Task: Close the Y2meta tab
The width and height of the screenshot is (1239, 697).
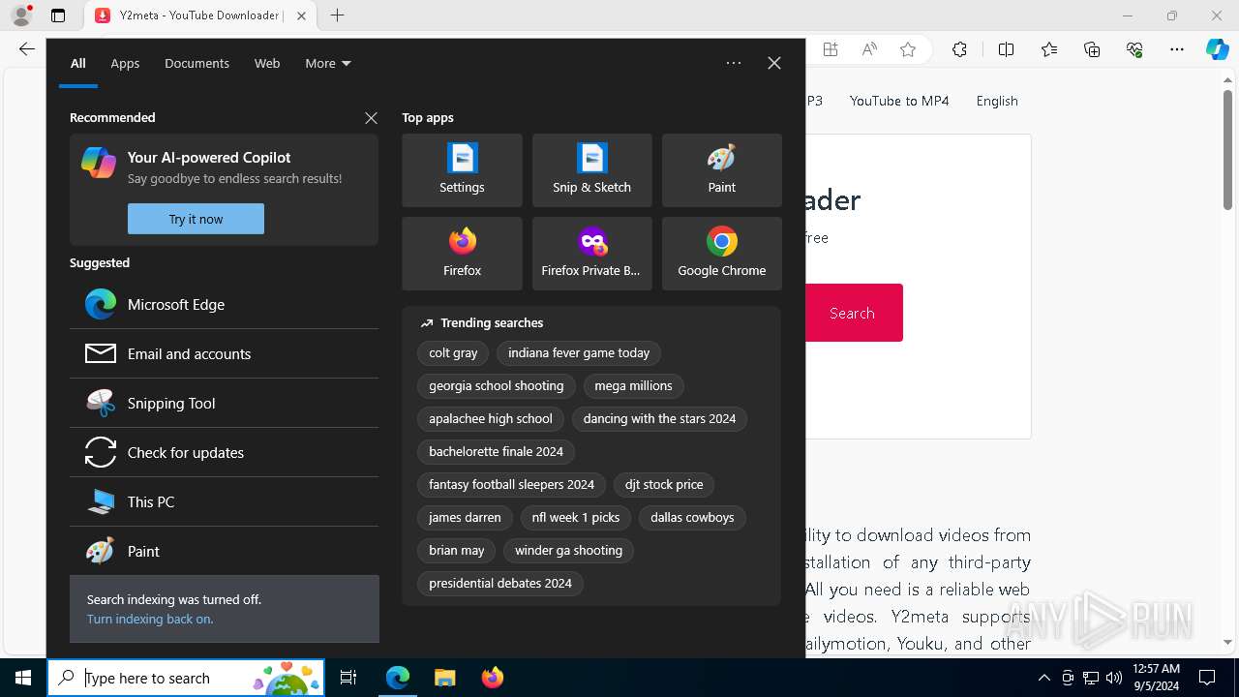Action: point(301,15)
